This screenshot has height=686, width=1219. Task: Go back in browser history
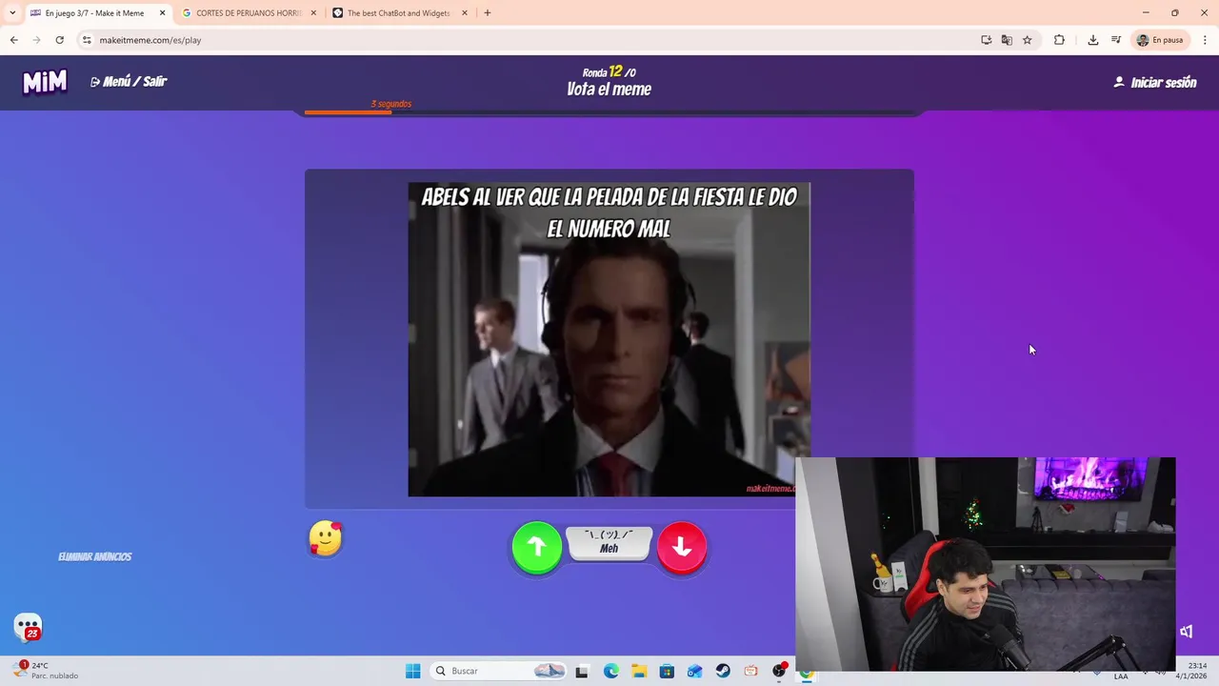pyautogui.click(x=13, y=40)
